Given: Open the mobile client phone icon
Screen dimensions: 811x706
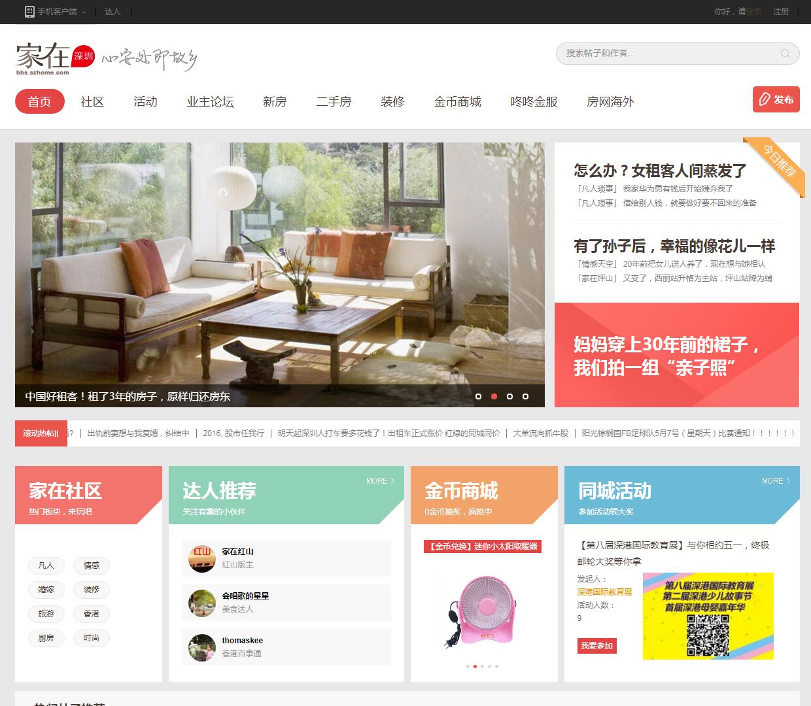Looking at the screenshot, I should [x=29, y=12].
